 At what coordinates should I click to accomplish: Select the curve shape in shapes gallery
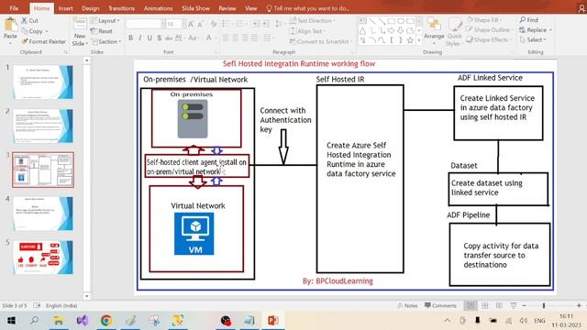[382, 39]
